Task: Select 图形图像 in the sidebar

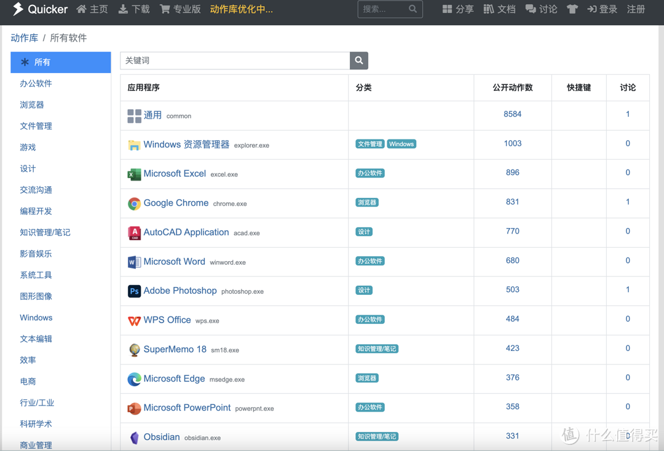Action: [36, 296]
